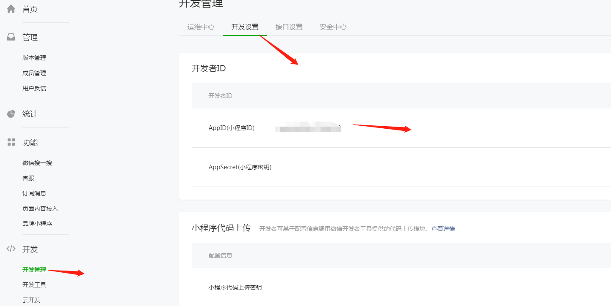The height and width of the screenshot is (306, 611).
Task: Click the 小程序代码上传密钥 row label
Action: (235, 287)
